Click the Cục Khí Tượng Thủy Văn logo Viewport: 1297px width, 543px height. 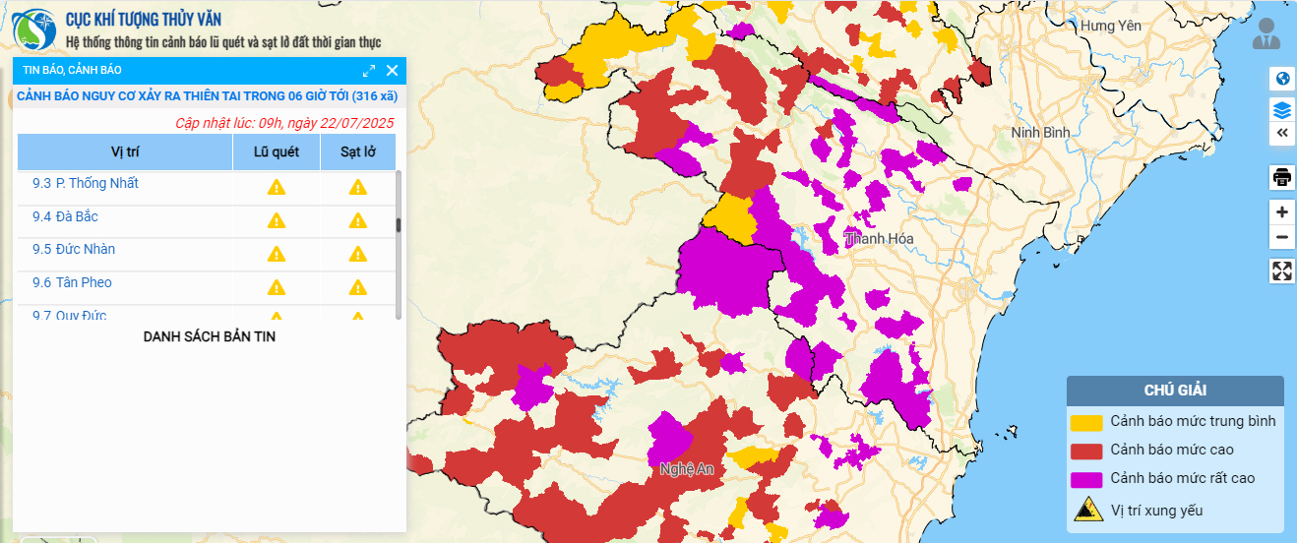(34, 30)
